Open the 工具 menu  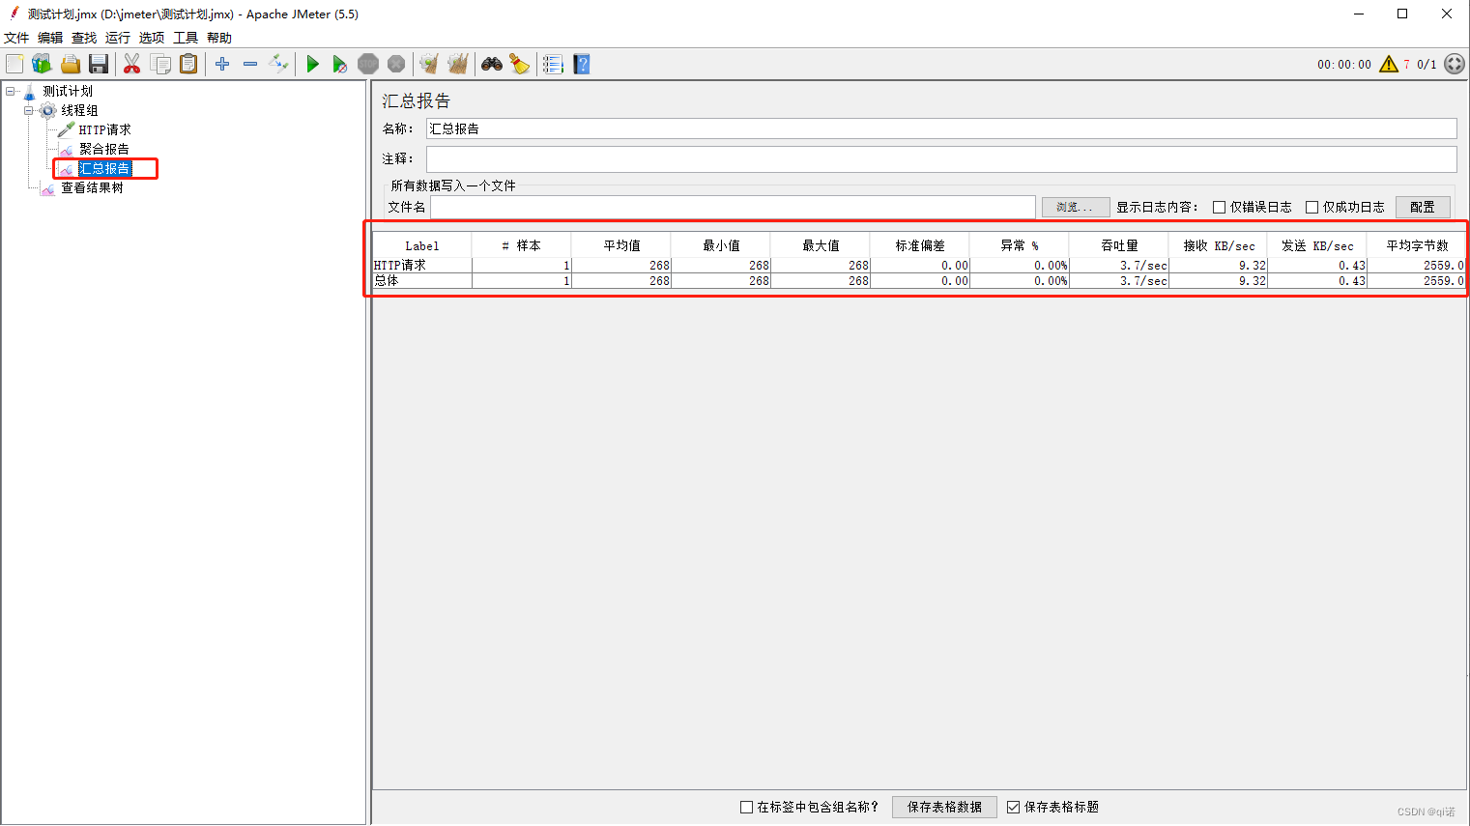click(186, 38)
